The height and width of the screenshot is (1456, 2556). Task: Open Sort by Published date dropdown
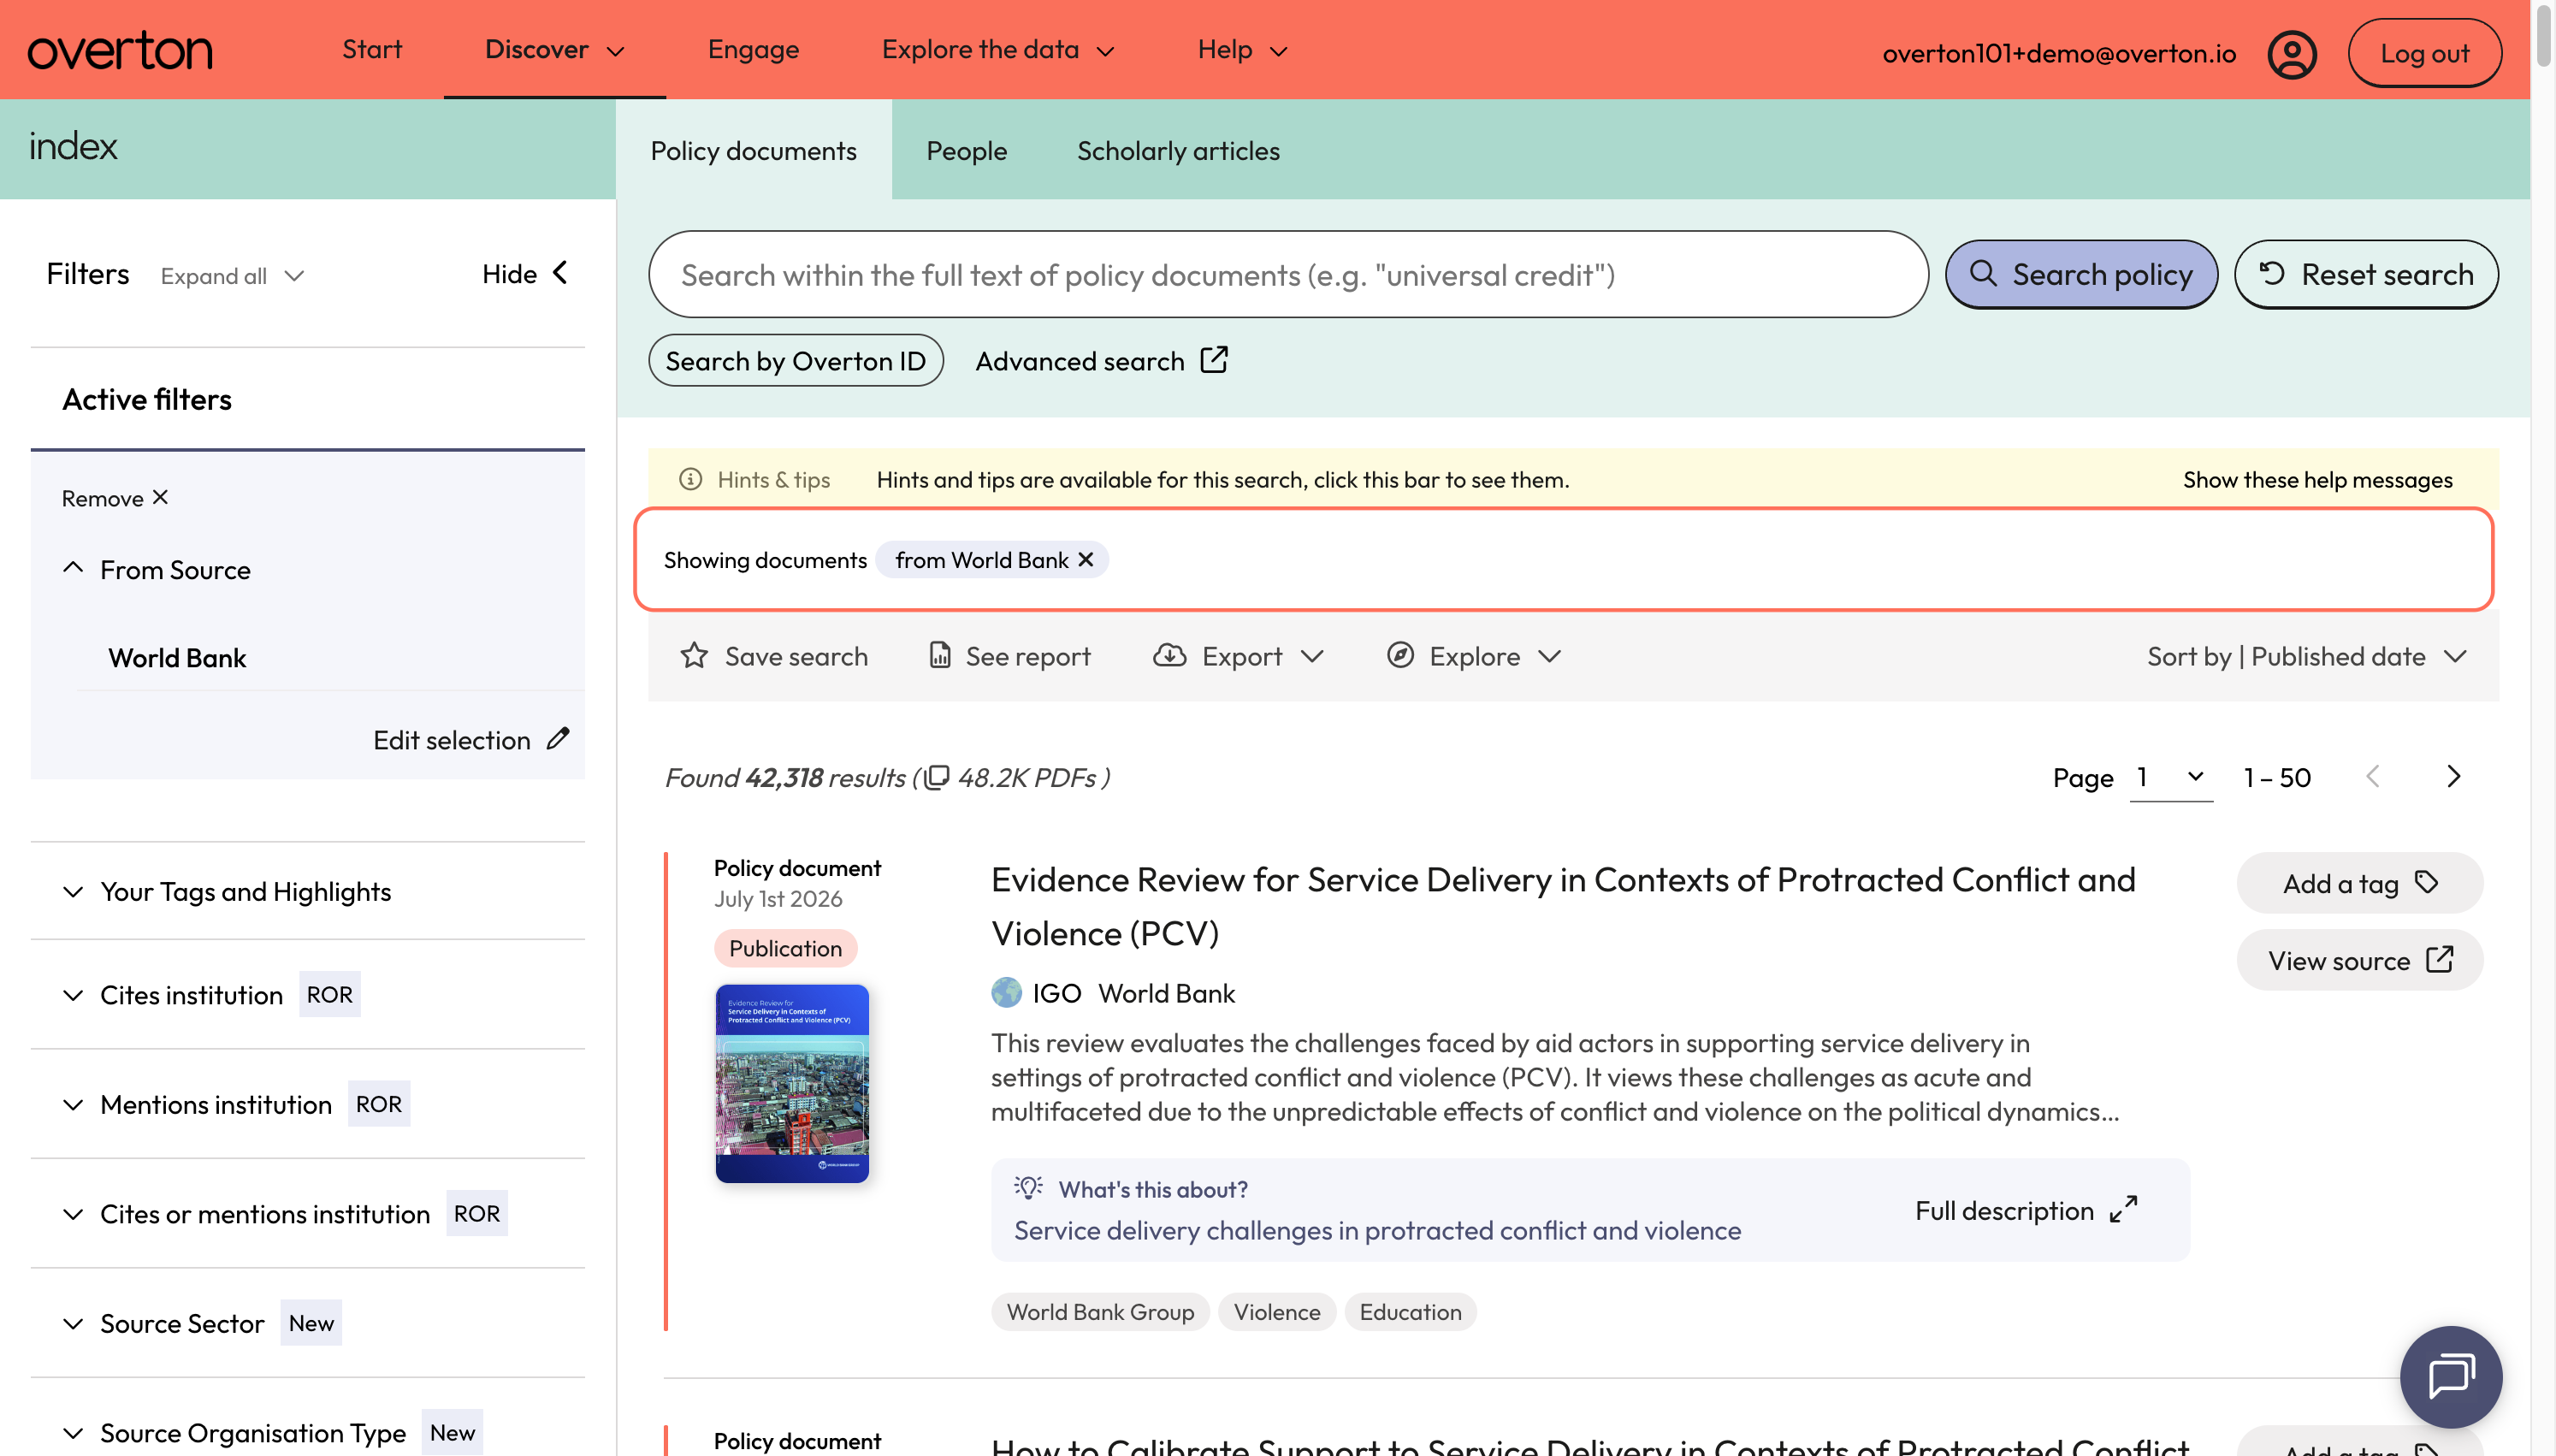tap(2307, 656)
